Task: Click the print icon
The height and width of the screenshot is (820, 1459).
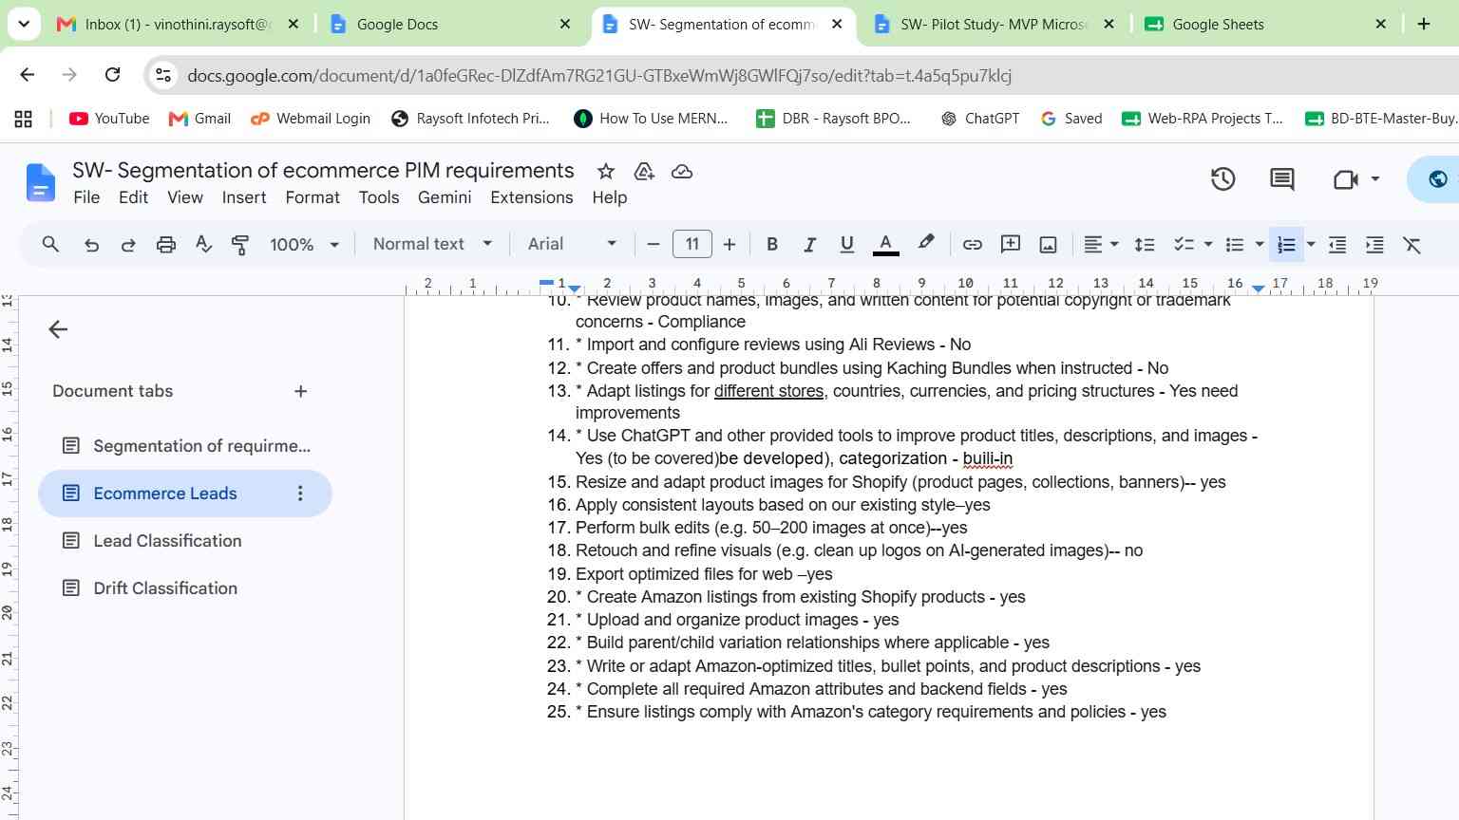Action: (166, 244)
